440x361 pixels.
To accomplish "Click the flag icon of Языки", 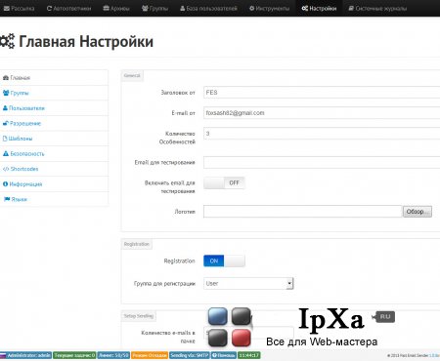I will coord(7,199).
